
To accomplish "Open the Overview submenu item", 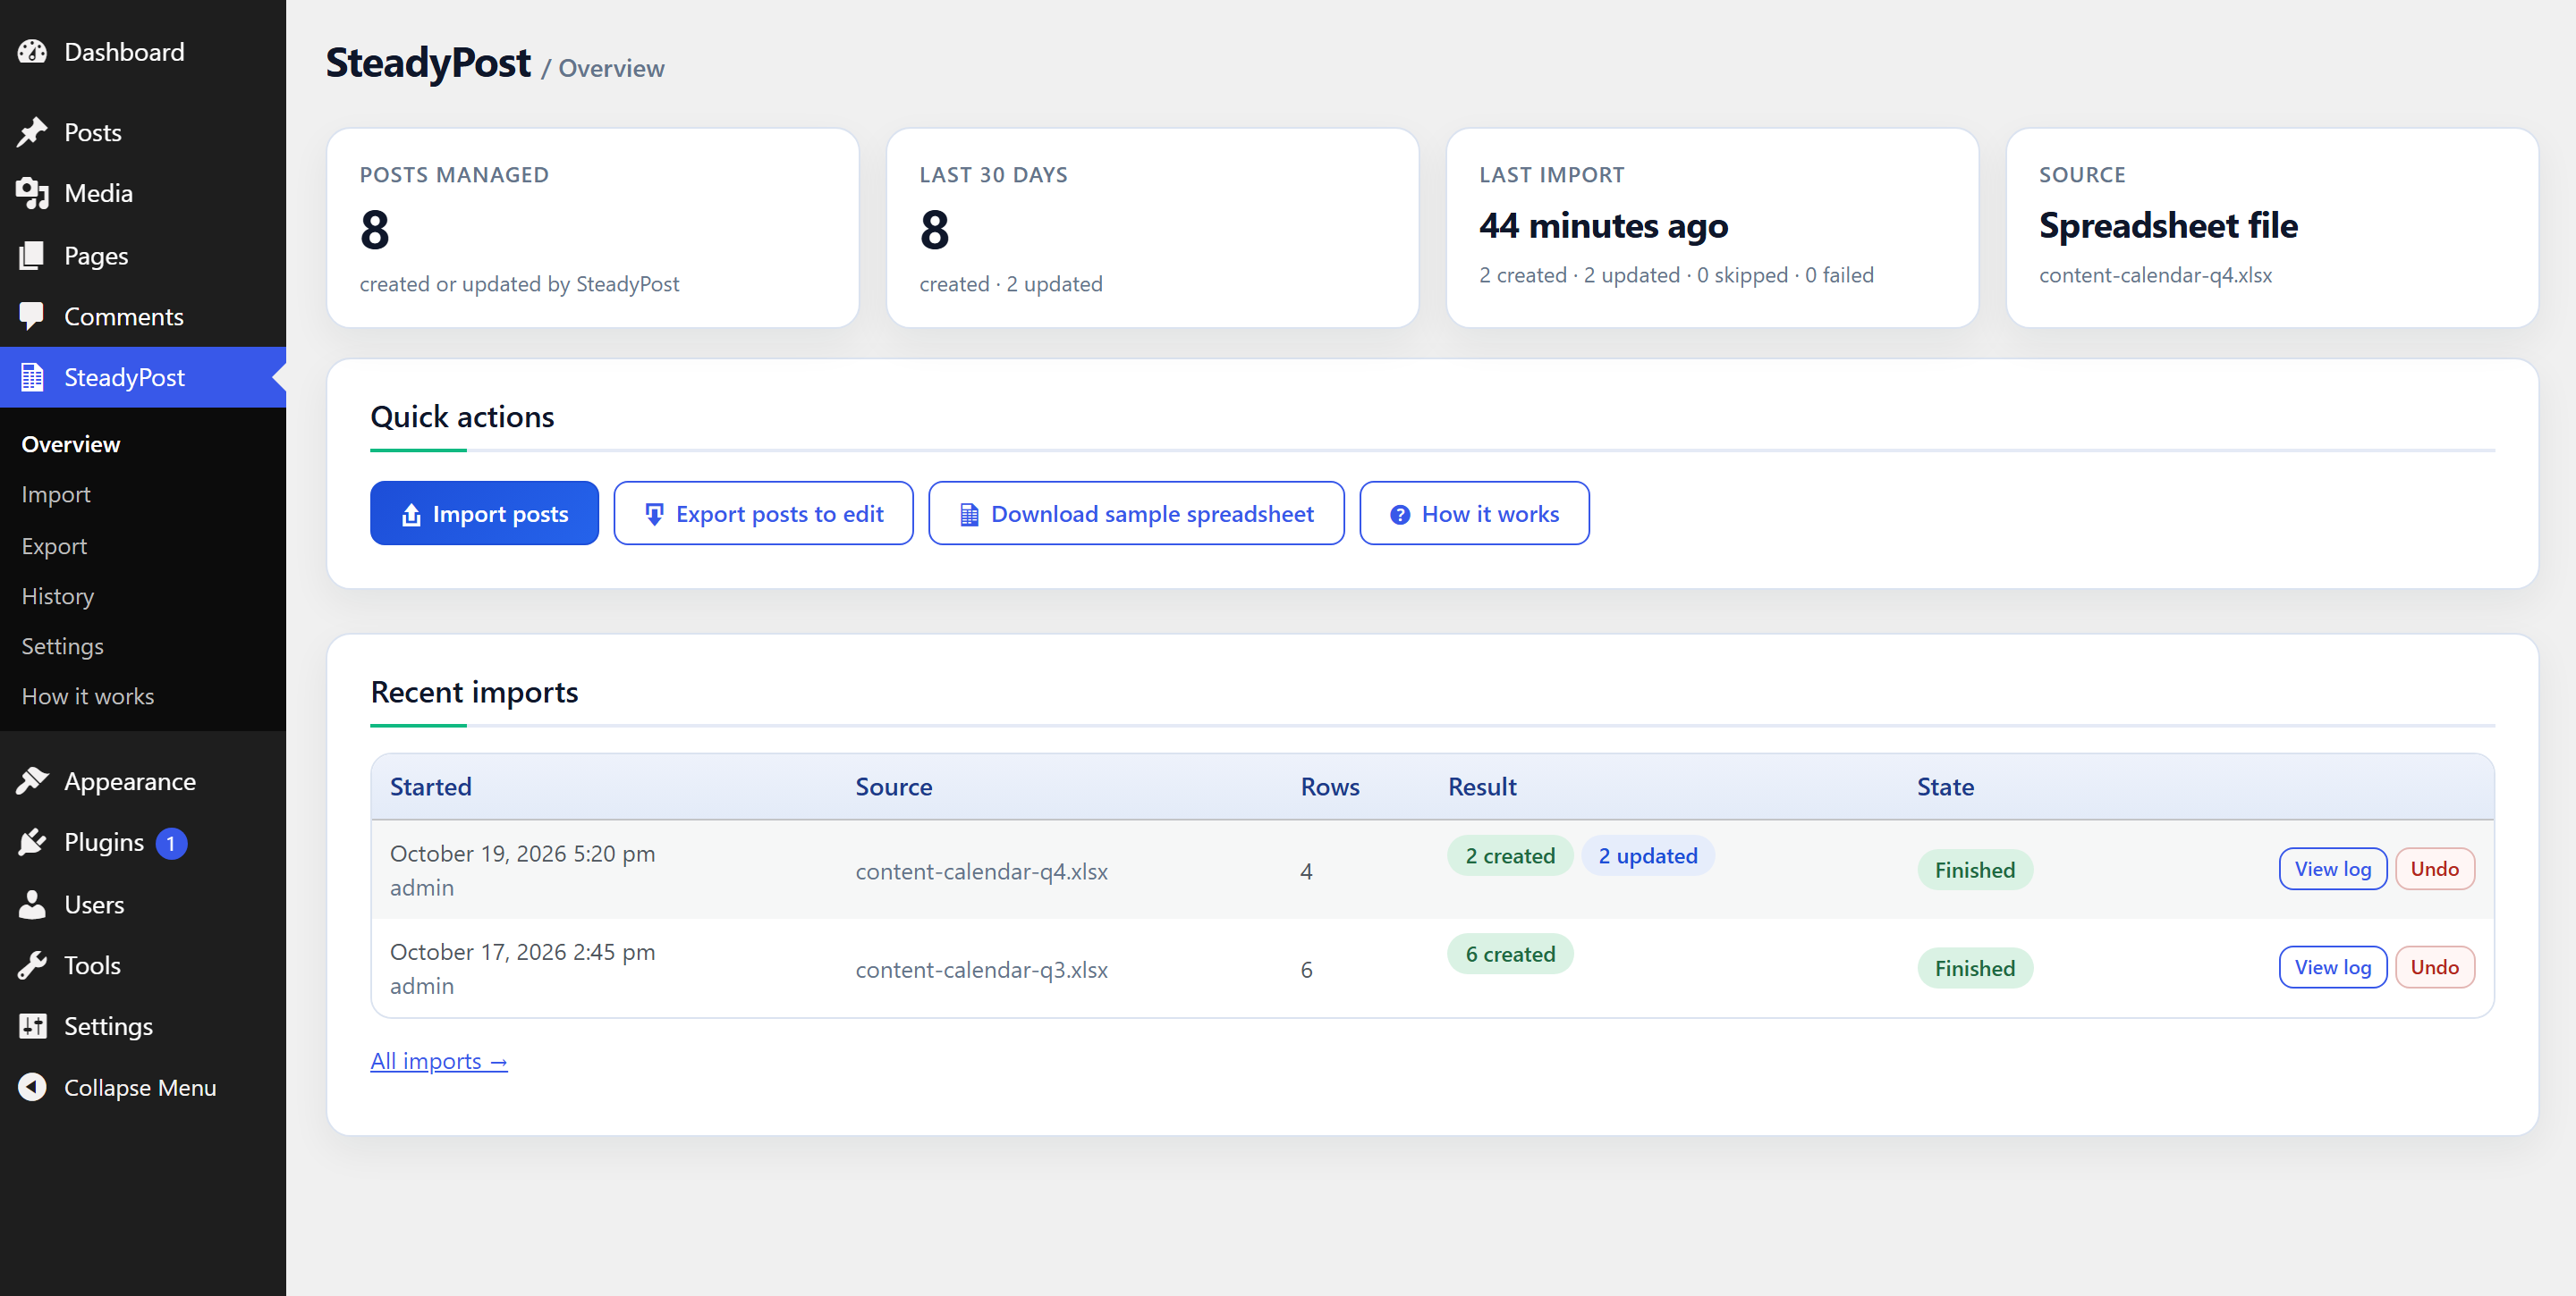I will click(71, 444).
